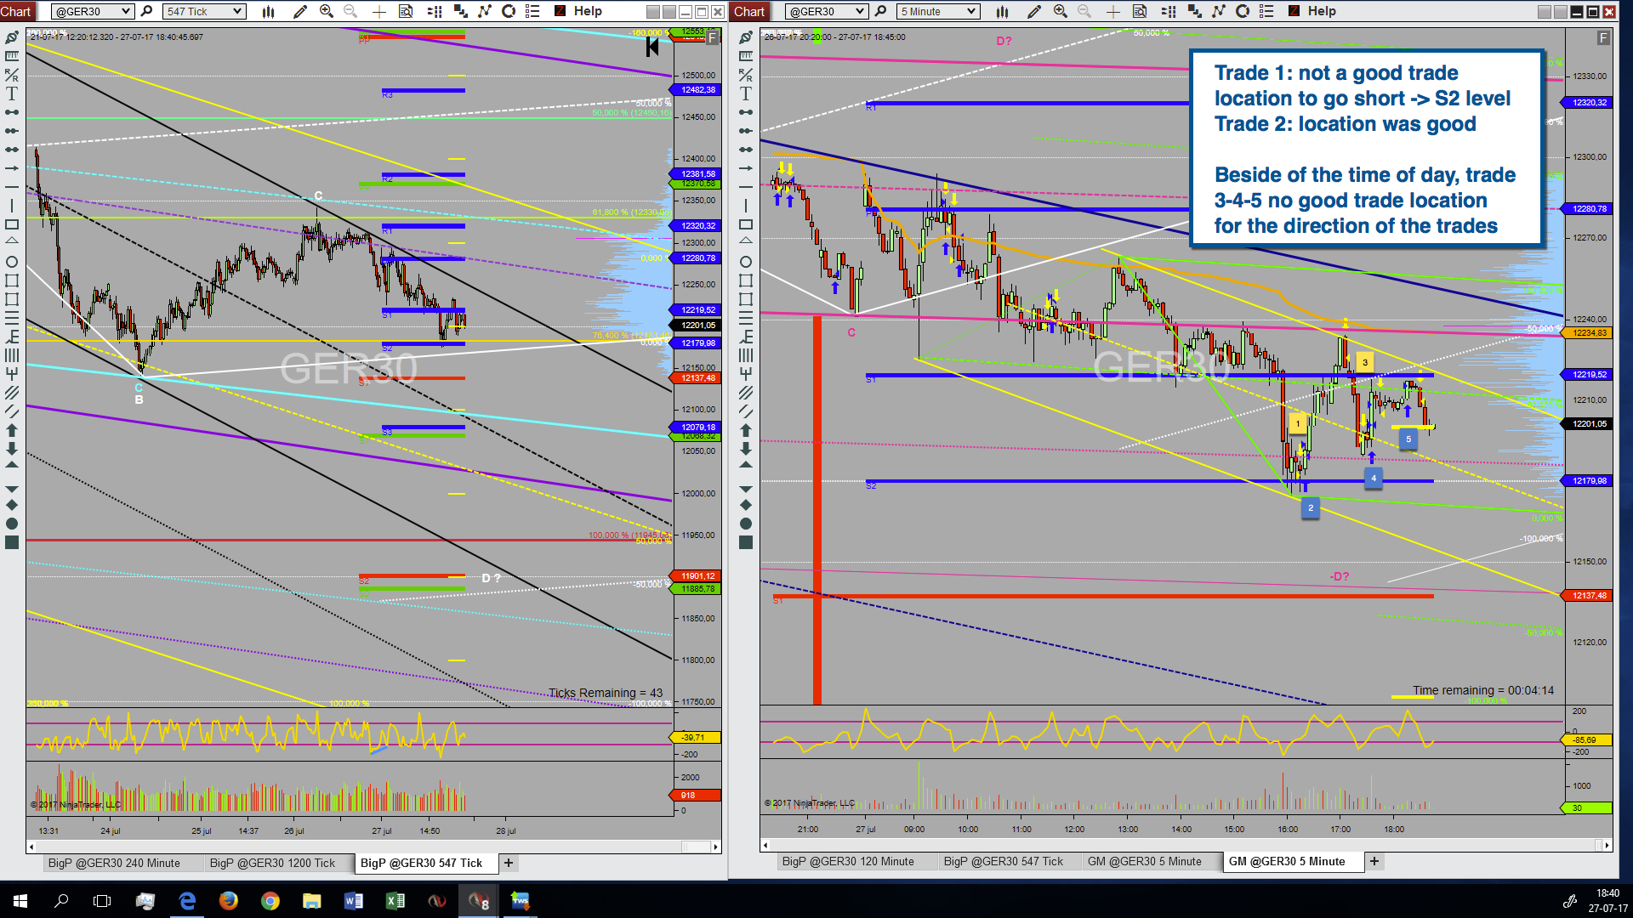Open the 547 Tick interval dropdown
The width and height of the screenshot is (1633, 918).
204,11
